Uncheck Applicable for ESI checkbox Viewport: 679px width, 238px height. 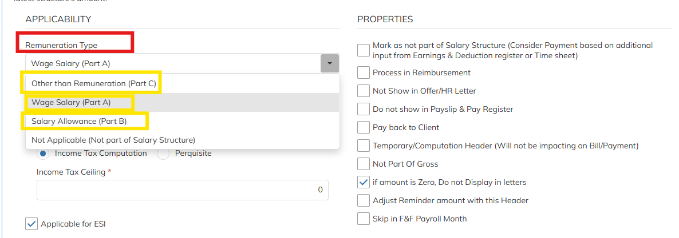coord(31,224)
